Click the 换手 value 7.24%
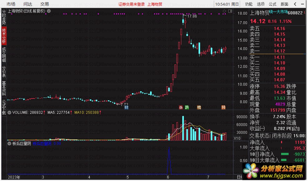Image resolution: width=308 pixels, height=181 pixels. (x=279, y=117)
